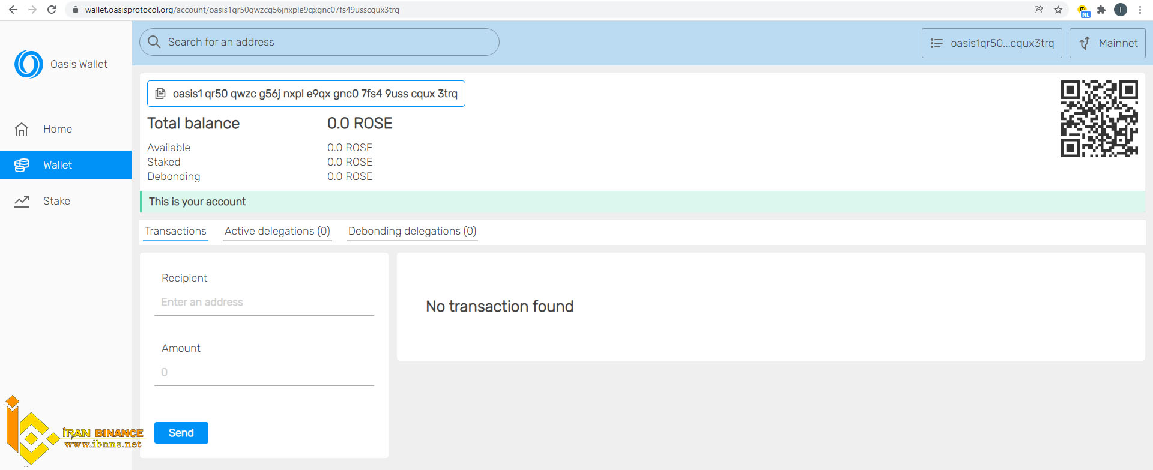Focus the Amount input field
The image size is (1153, 470).
click(264, 373)
